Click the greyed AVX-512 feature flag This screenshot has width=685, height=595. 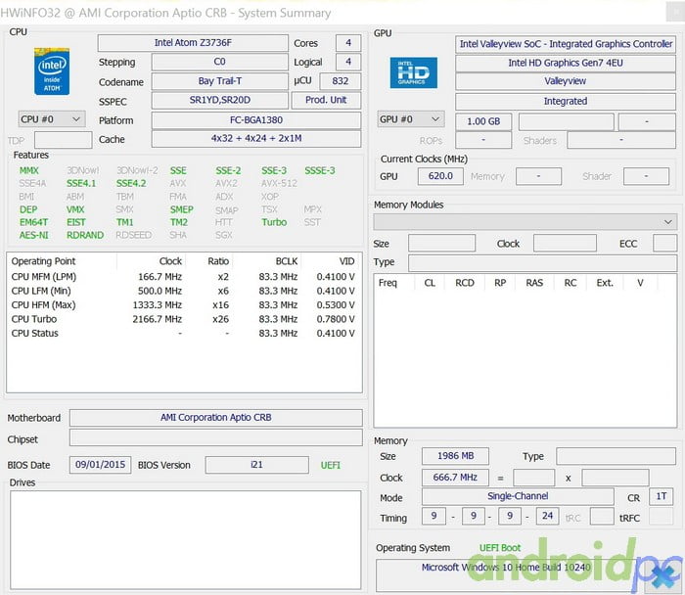coord(279,183)
